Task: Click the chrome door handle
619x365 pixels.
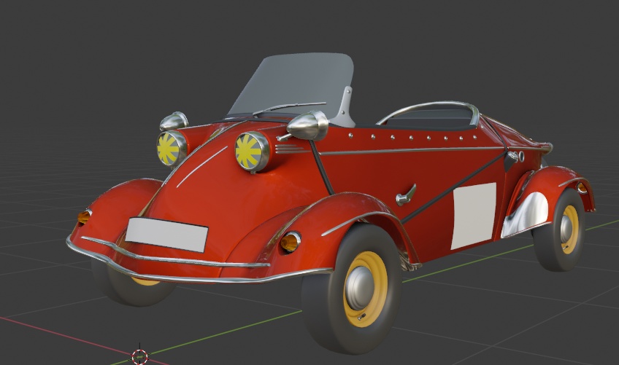Action: coord(405,196)
